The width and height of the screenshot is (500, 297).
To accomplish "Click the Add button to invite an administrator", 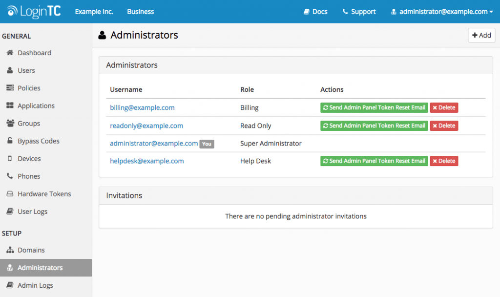I will [481, 35].
